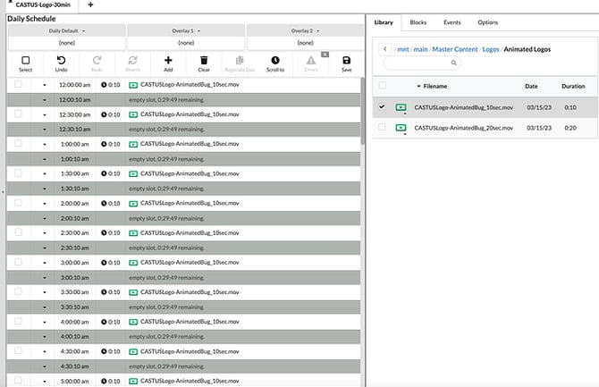Open a new tab with plus button

click(x=89, y=5)
